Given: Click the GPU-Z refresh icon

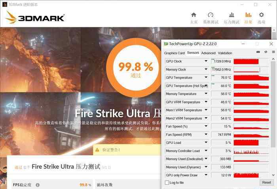Looking at the screenshot, I should tap(266, 52).
